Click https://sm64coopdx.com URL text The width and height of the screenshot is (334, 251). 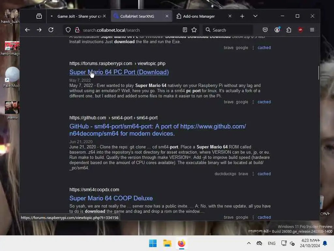pyautogui.click(x=94, y=190)
